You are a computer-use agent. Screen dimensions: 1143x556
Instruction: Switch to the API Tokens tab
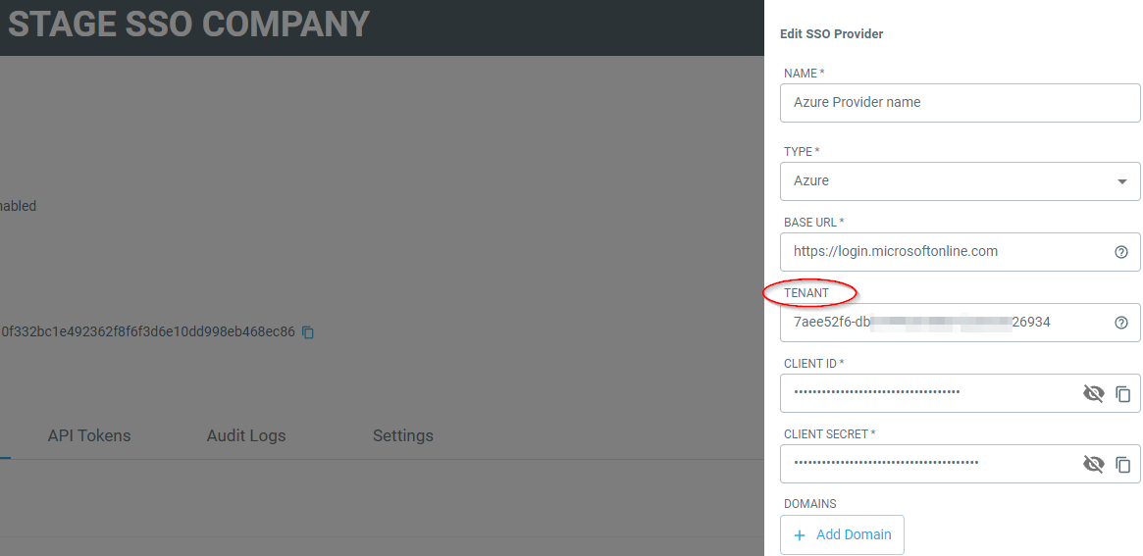pyautogui.click(x=89, y=435)
